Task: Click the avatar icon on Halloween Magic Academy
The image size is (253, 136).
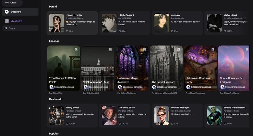Action: (x=120, y=87)
